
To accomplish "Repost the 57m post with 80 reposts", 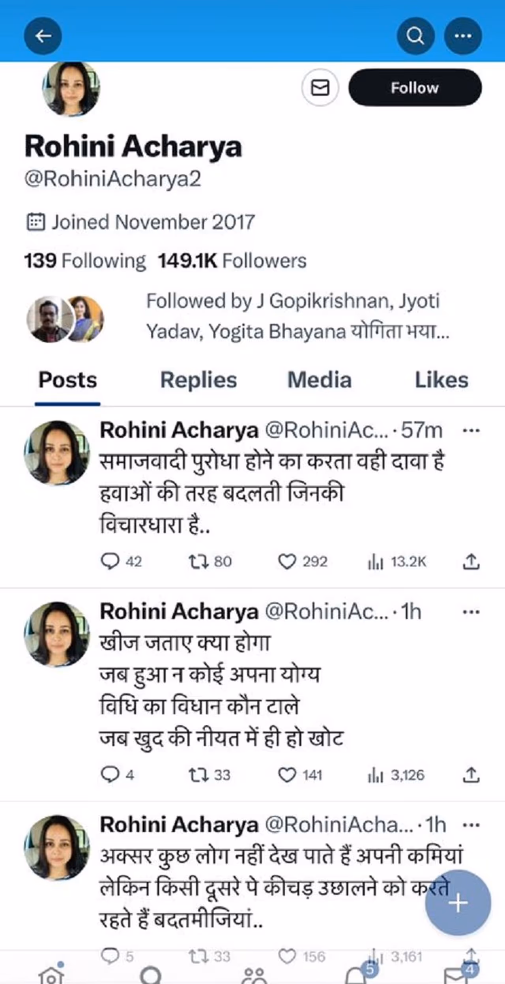I will (199, 562).
